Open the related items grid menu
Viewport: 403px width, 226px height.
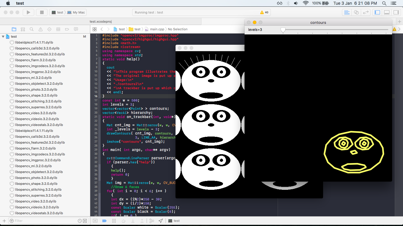point(94,29)
